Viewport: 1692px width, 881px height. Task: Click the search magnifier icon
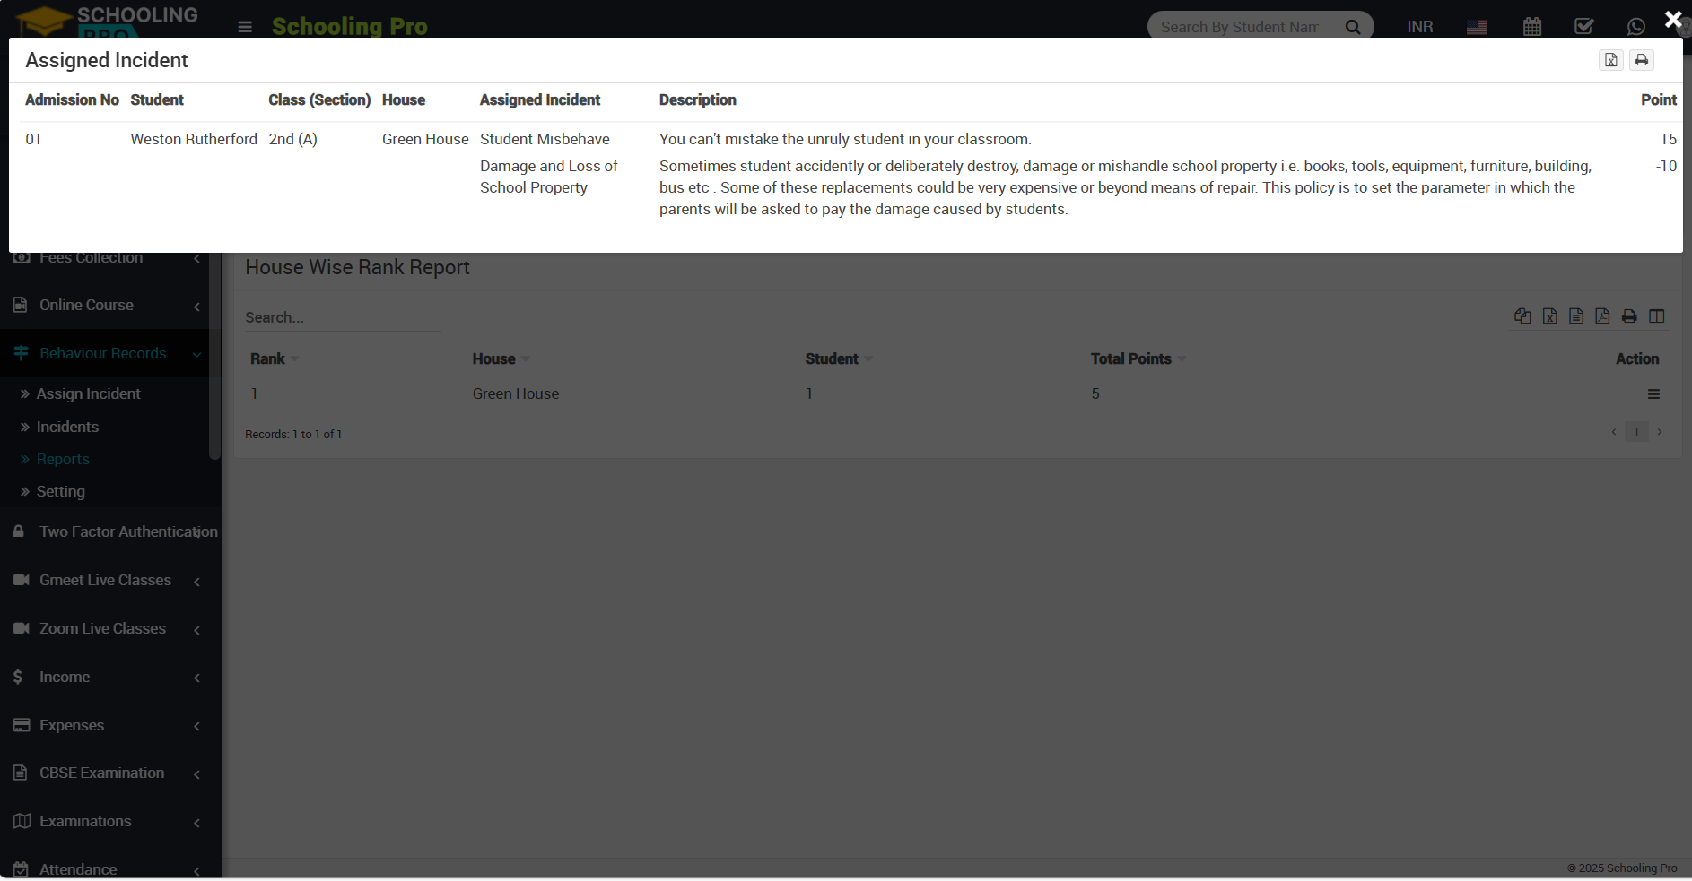coord(1353,27)
